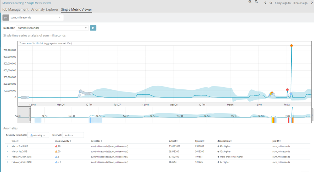Expand the March 2nd 2018 anomaly row
This screenshot has width=314, height=172.
[8, 146]
